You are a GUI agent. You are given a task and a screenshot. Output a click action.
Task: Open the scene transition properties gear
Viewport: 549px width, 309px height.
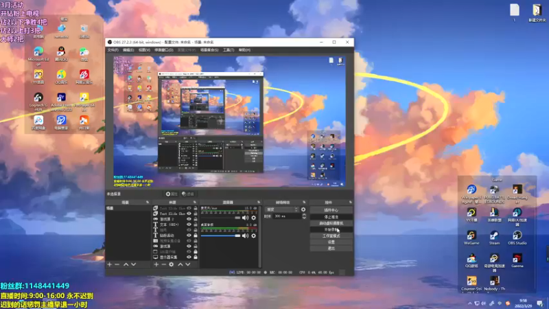(x=303, y=209)
